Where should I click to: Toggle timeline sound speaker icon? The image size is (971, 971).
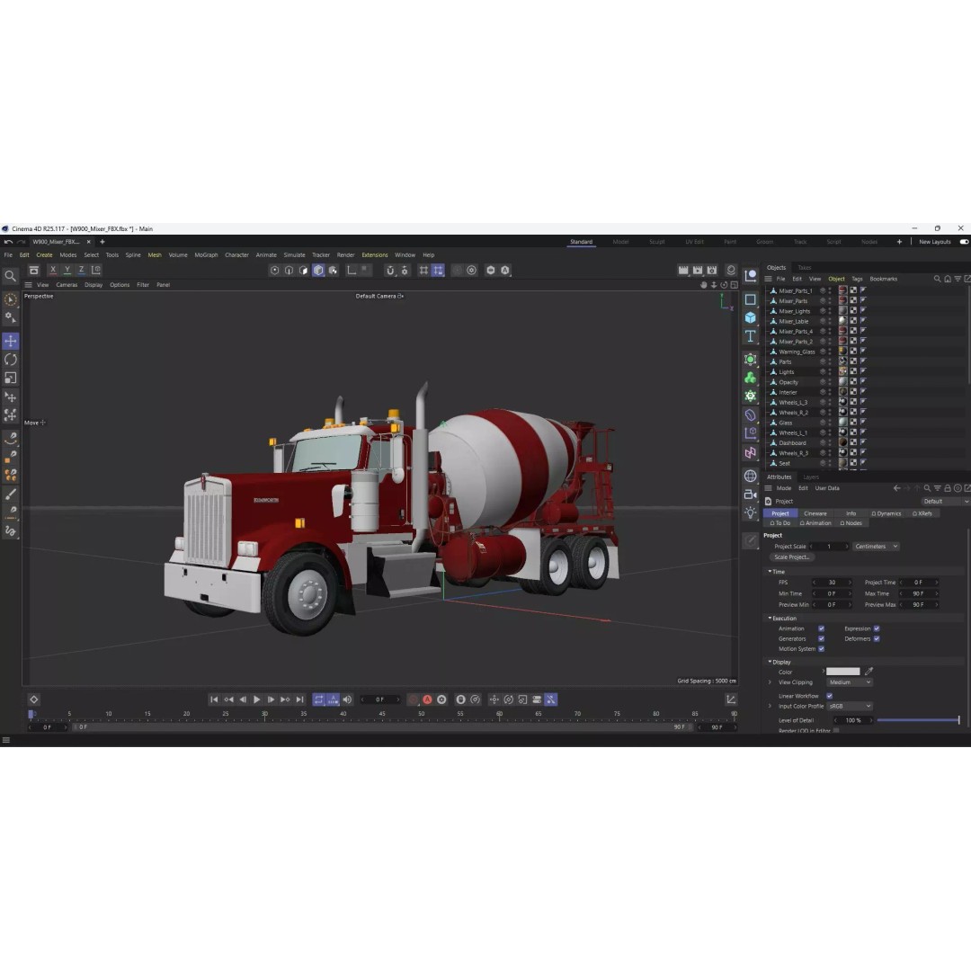[x=347, y=699]
